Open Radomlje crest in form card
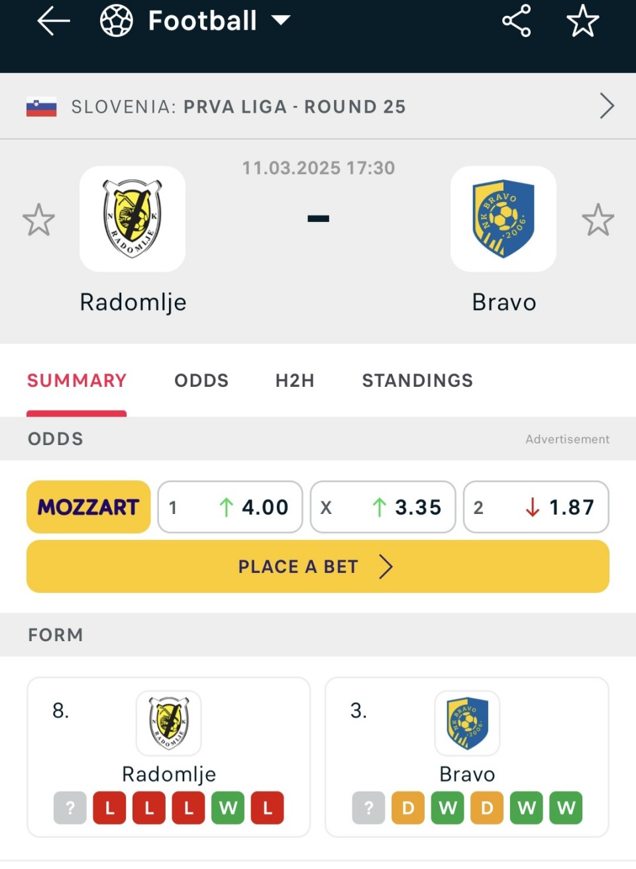This screenshot has height=869, width=636. pyautogui.click(x=169, y=723)
